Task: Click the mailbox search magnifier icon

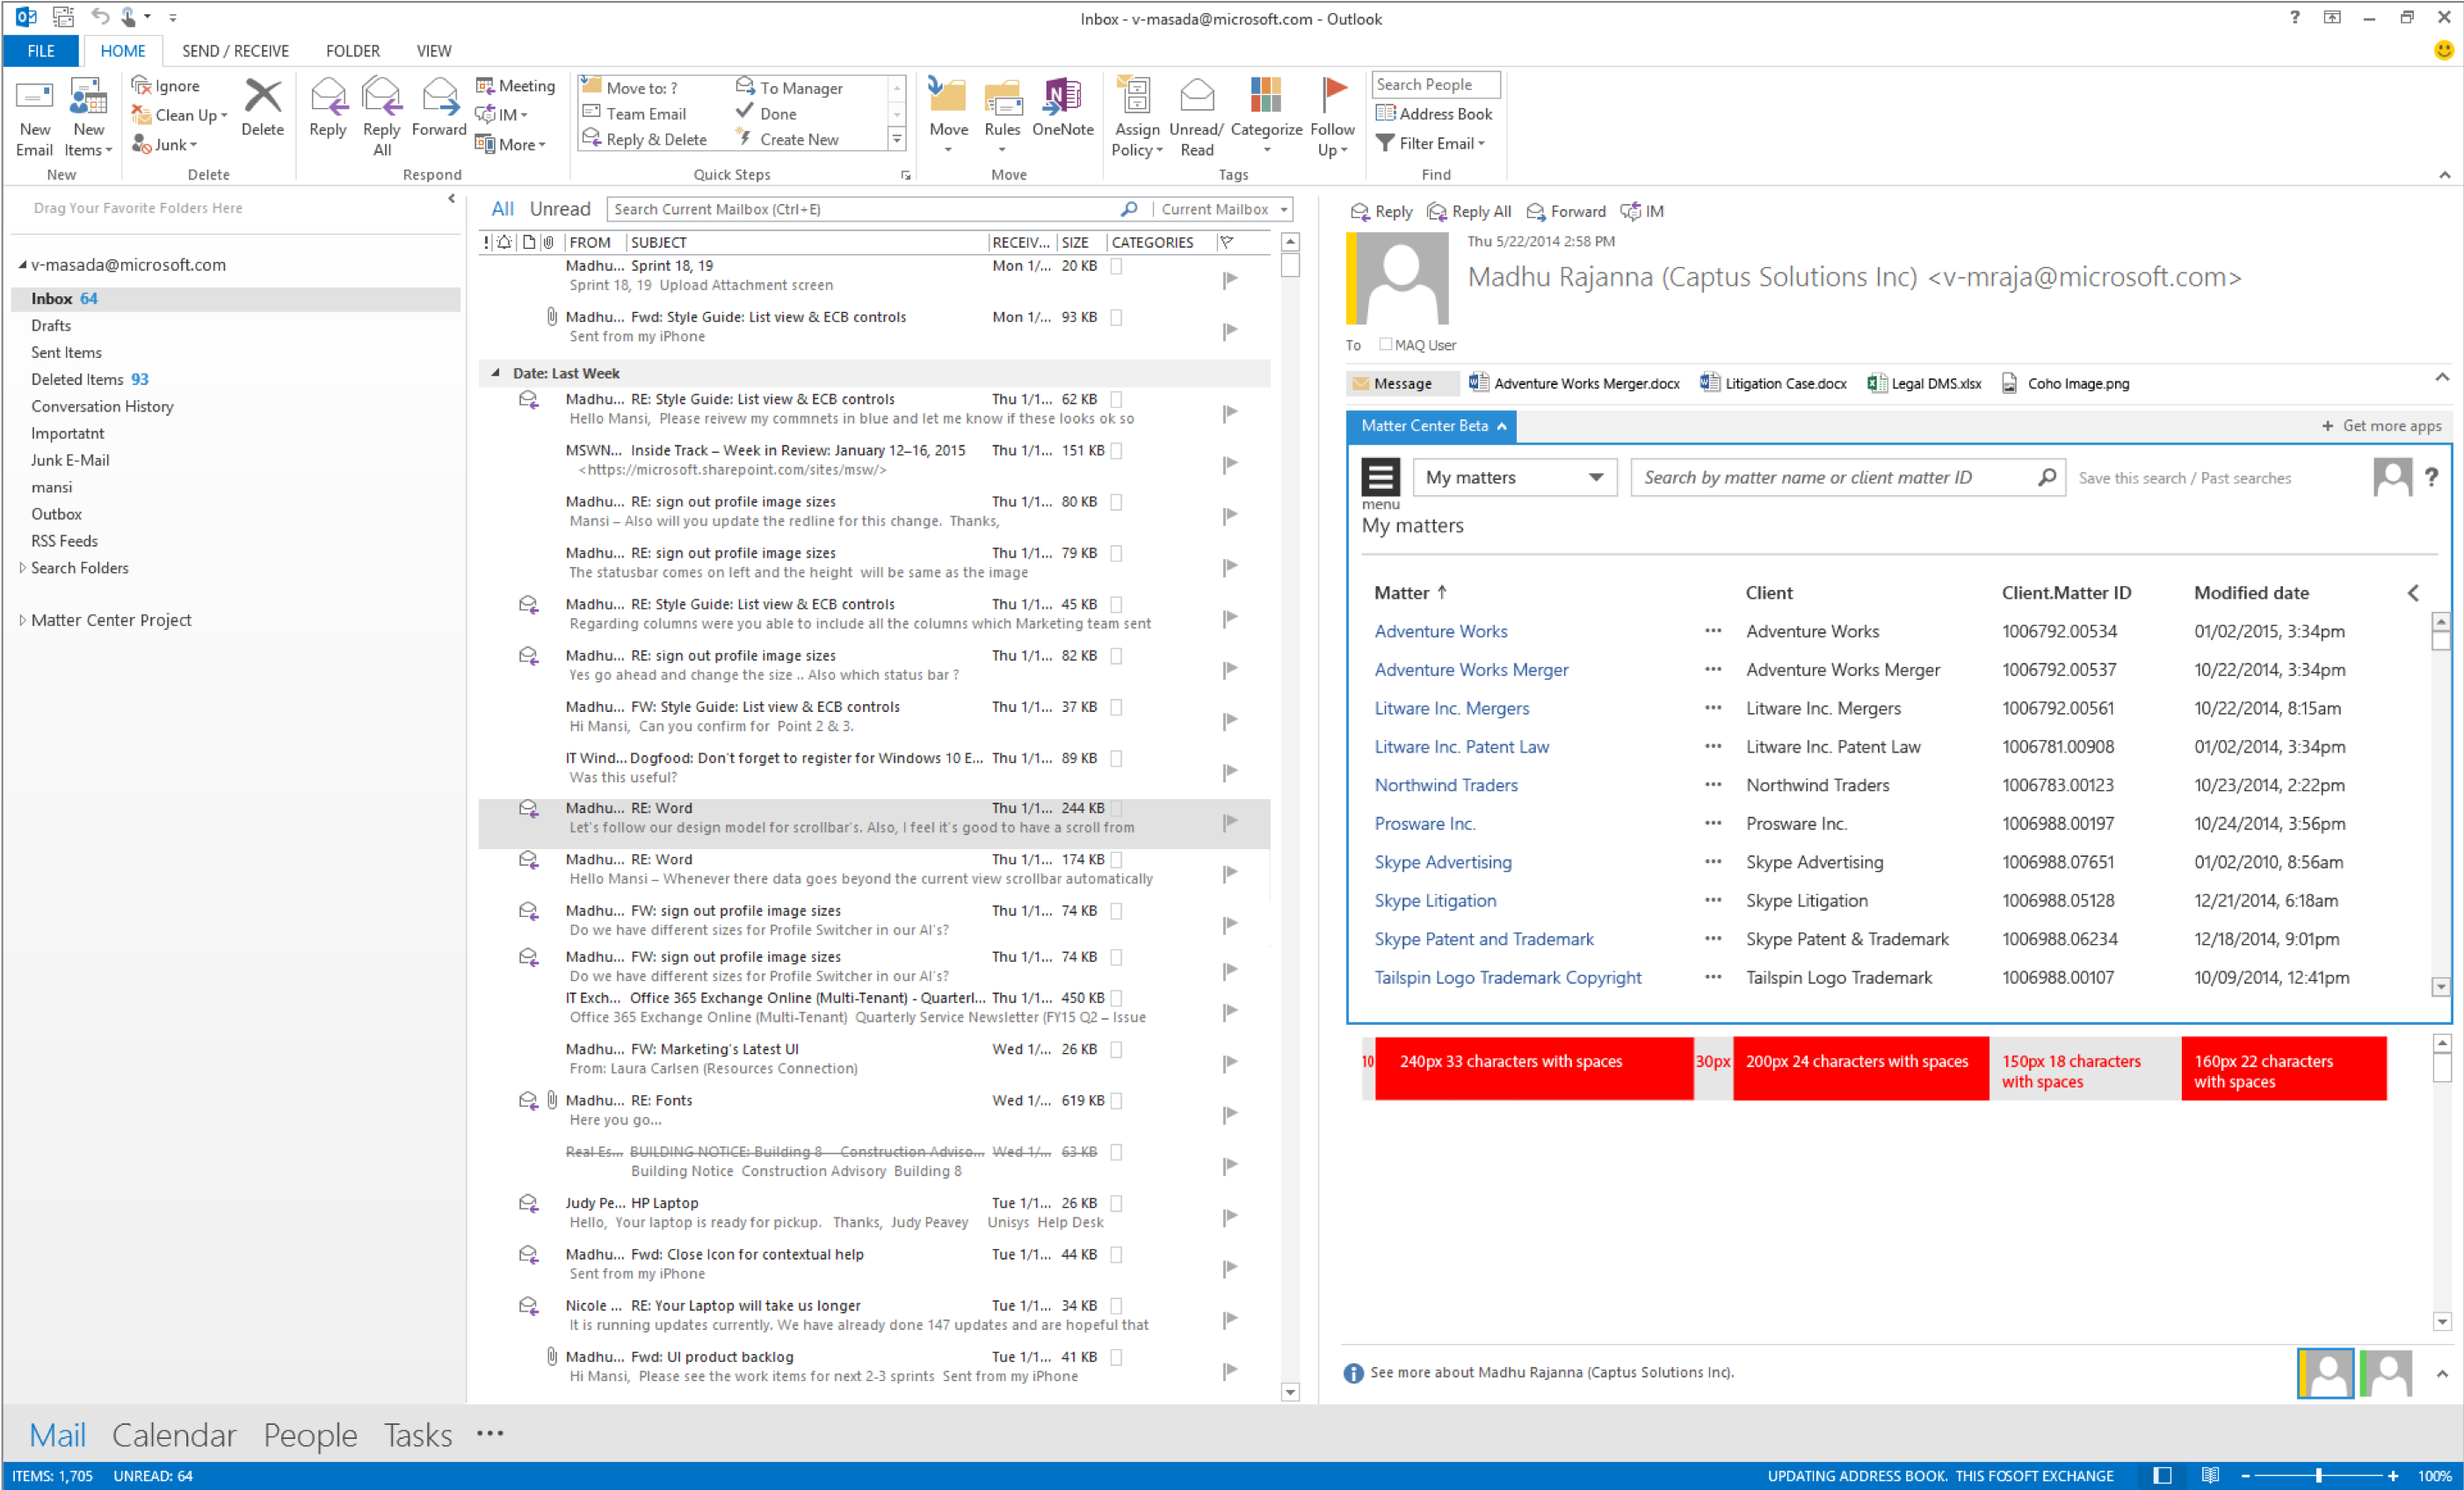Action: (1129, 209)
